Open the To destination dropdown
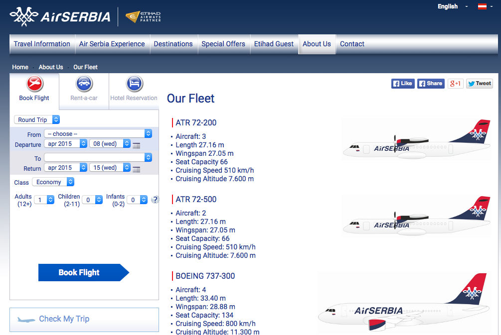 pyautogui.click(x=98, y=157)
